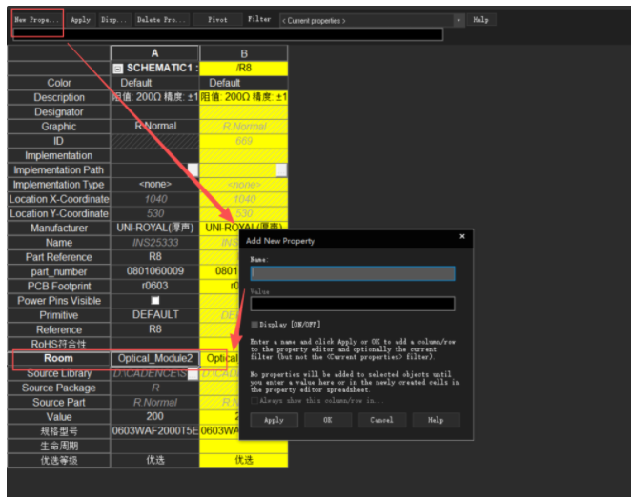Click the Pivot toolbar button
This screenshot has height=497, width=631.
pyautogui.click(x=217, y=20)
